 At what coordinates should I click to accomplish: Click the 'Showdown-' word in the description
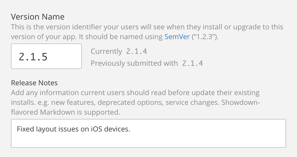point(240,102)
